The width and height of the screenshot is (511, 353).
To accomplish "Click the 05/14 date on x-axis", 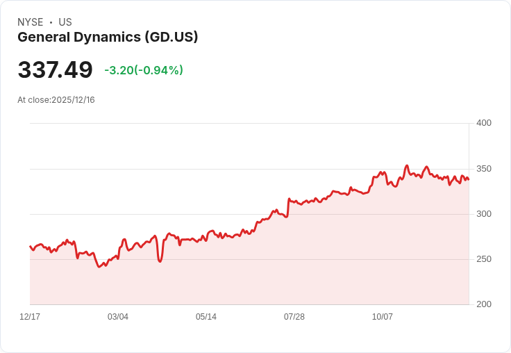I will (x=206, y=316).
